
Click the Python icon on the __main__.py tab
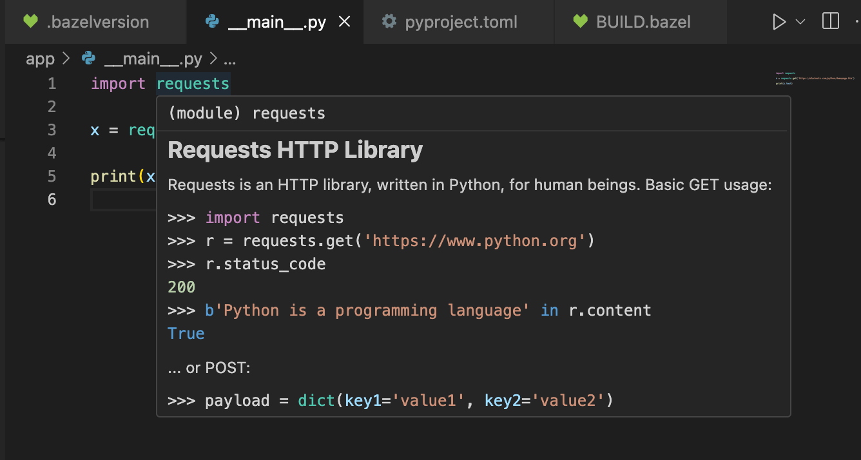pyautogui.click(x=212, y=22)
